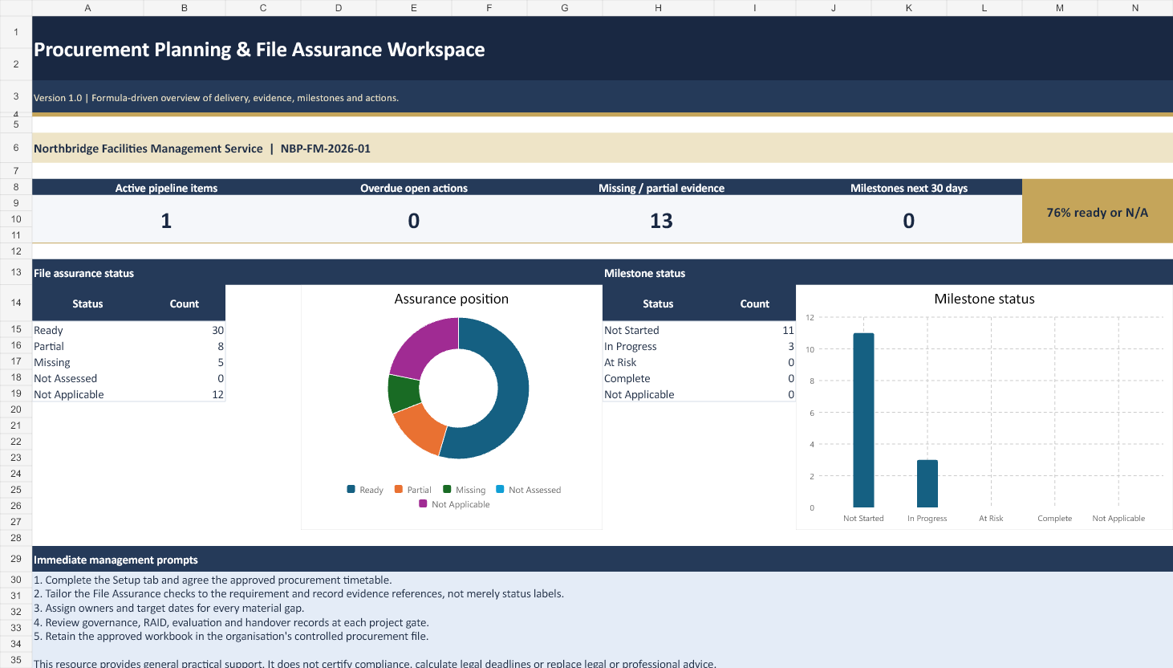Select the Not Started milestone cell

click(x=658, y=330)
